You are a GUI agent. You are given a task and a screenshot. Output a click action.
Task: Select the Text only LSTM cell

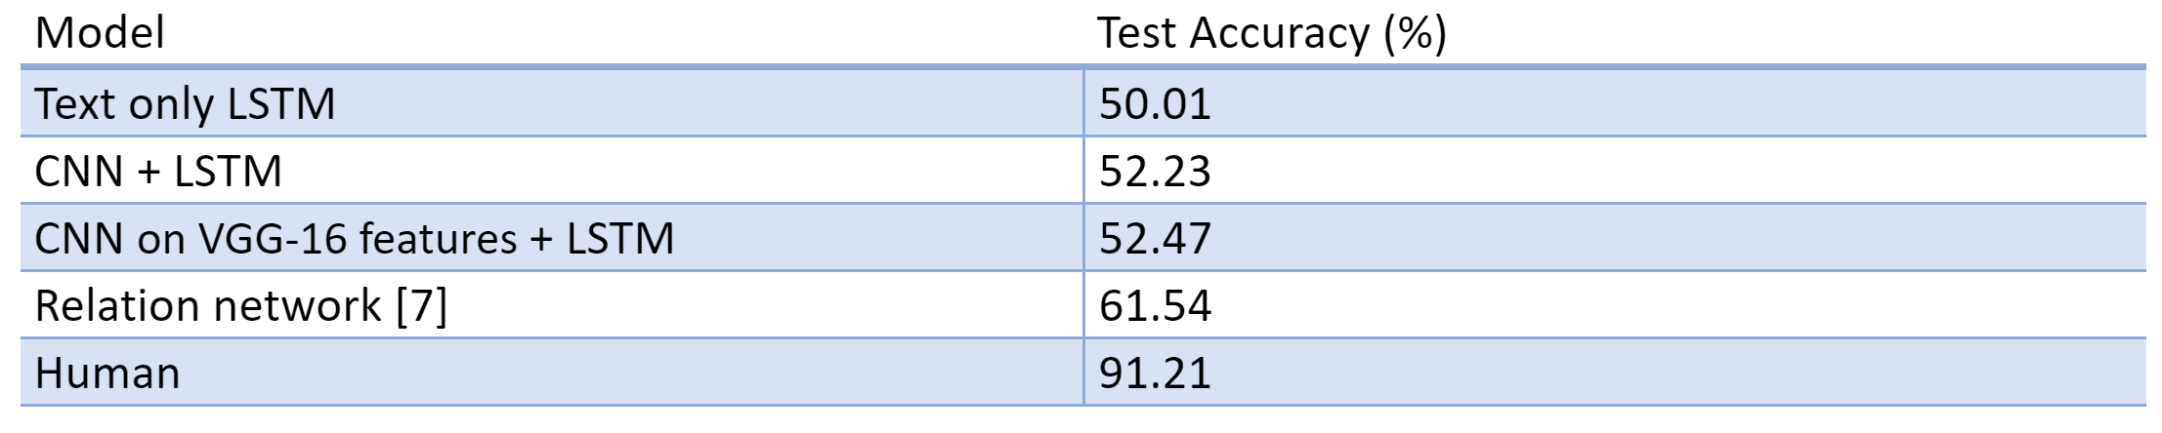point(185,104)
